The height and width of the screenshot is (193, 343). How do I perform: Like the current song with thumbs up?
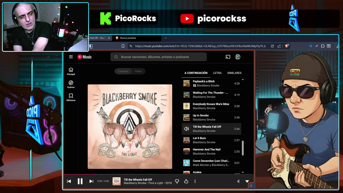click(186, 181)
